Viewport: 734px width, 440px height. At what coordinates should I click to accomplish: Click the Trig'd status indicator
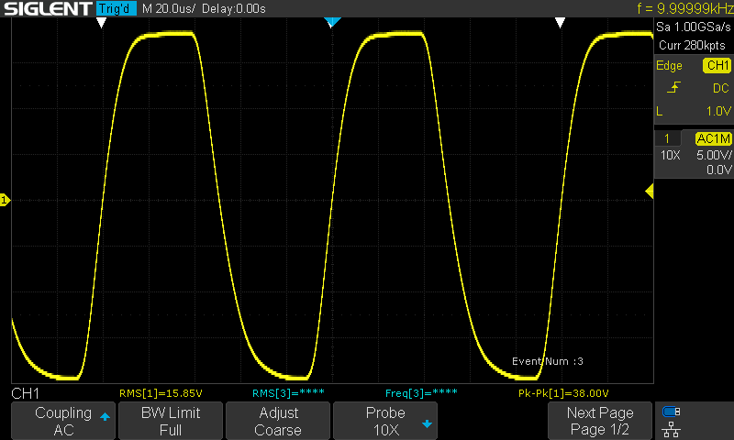[117, 8]
